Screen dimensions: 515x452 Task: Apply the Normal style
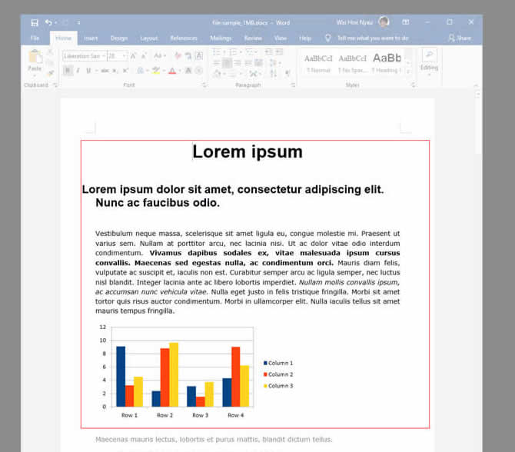click(318, 63)
